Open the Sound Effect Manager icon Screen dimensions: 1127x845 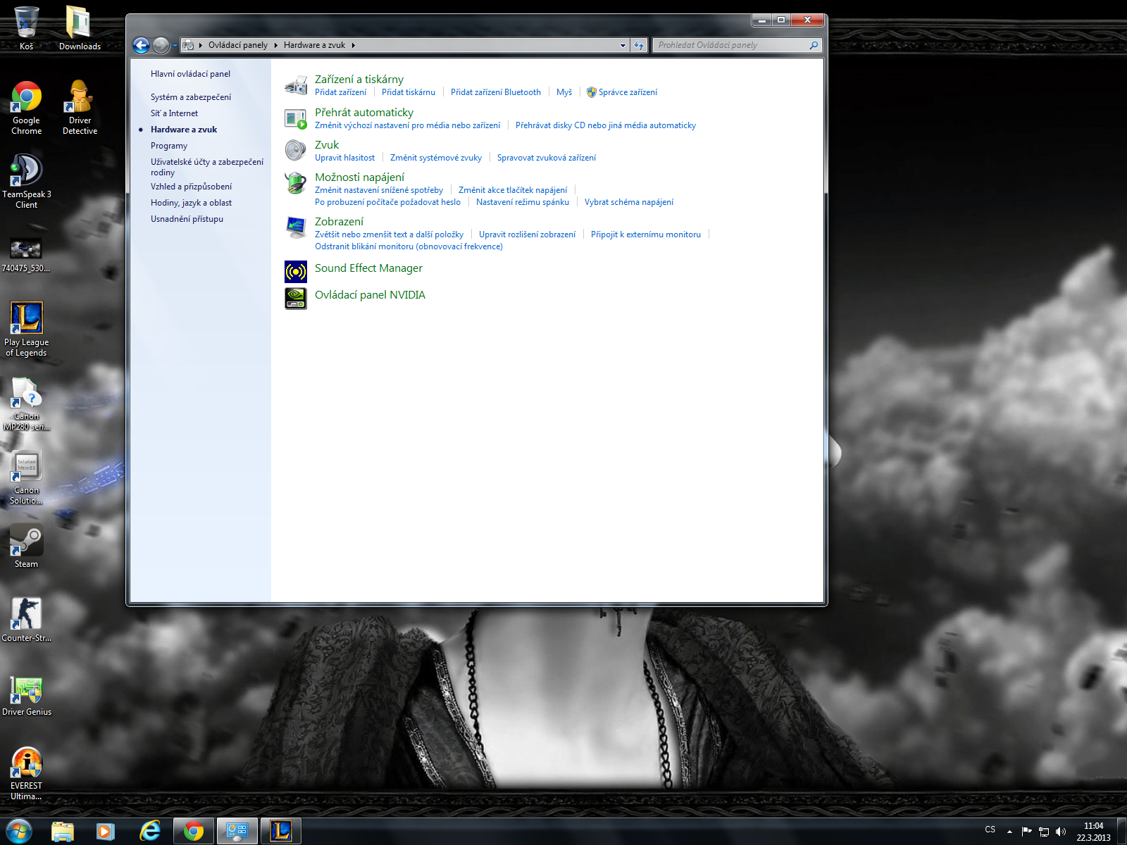(295, 271)
